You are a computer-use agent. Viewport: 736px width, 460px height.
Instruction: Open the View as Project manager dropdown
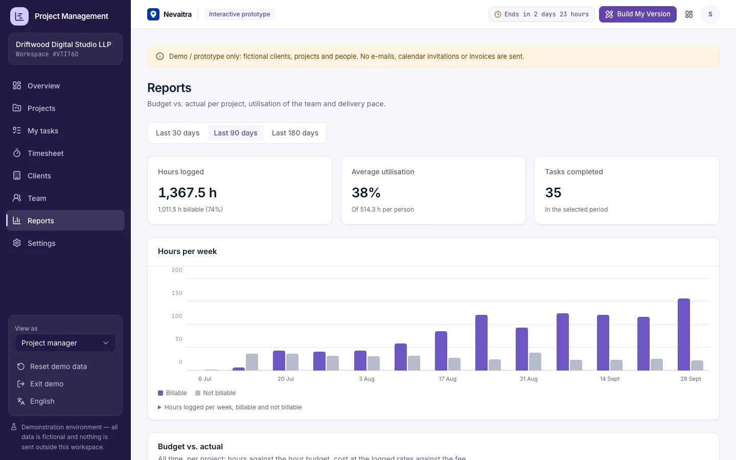[65, 343]
